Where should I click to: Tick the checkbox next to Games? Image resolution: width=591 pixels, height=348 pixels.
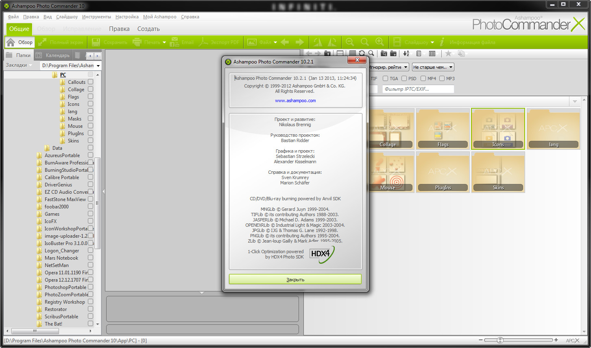[90, 214]
